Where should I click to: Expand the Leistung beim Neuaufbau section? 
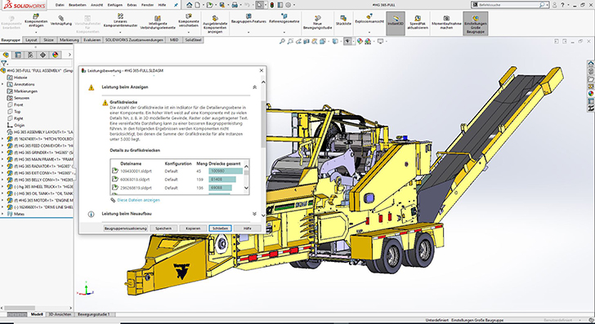[255, 214]
